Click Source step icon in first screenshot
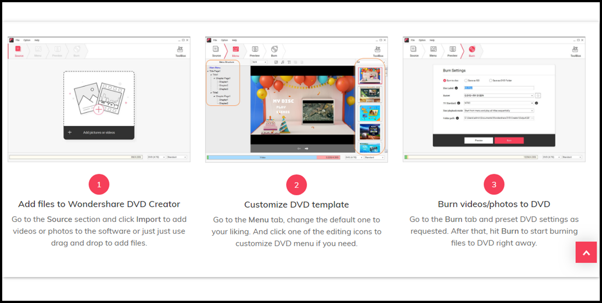The height and width of the screenshot is (303, 602). [18, 49]
